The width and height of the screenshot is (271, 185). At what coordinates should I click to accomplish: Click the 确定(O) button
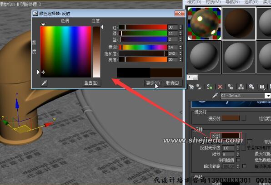click(153, 83)
